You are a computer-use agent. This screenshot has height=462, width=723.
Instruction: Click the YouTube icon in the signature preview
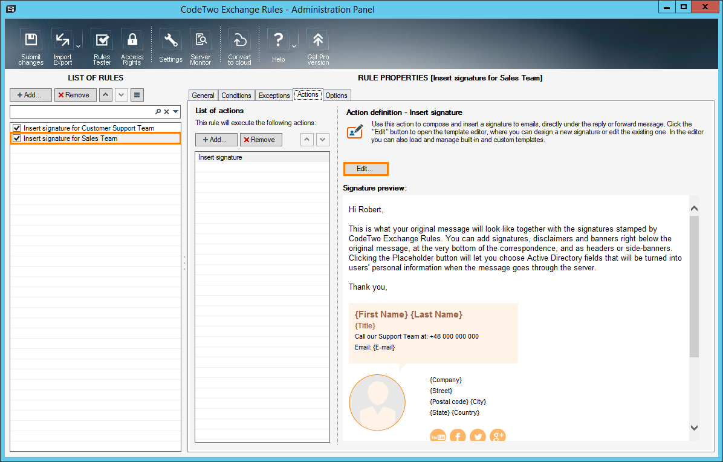pyautogui.click(x=438, y=436)
